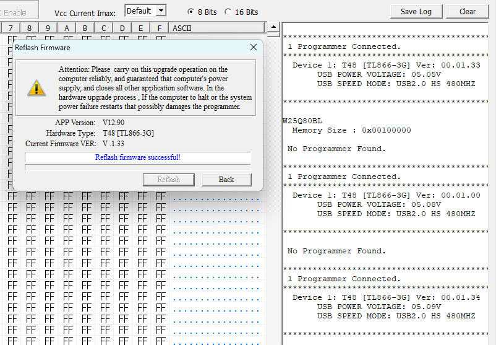Clear the programmer log output
This screenshot has width=496, height=345.
coord(468,11)
